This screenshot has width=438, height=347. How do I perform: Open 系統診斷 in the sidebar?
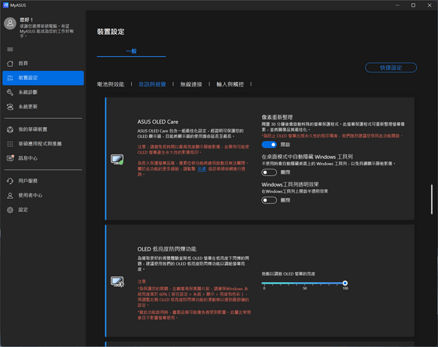pos(43,92)
